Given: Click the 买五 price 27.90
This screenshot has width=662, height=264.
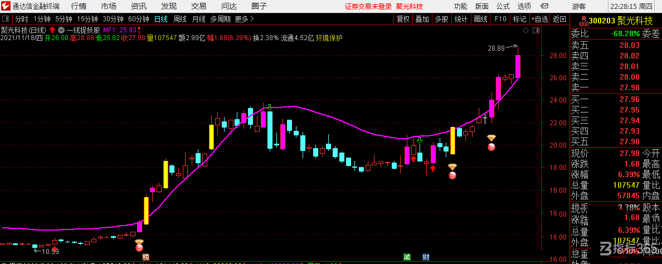Looking at the screenshot, I should click(x=630, y=141).
